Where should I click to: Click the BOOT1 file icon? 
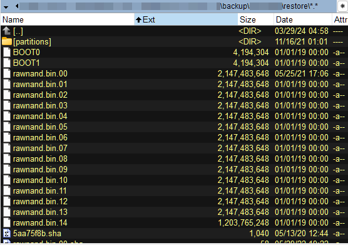[7, 63]
